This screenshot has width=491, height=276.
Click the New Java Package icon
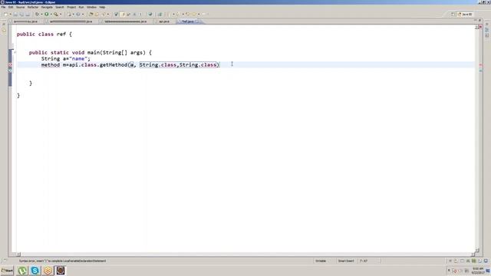[69, 14]
